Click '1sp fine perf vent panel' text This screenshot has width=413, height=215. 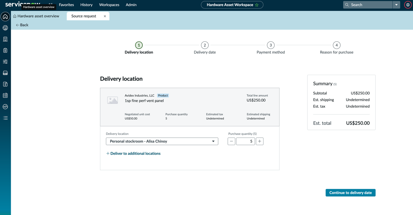(144, 101)
